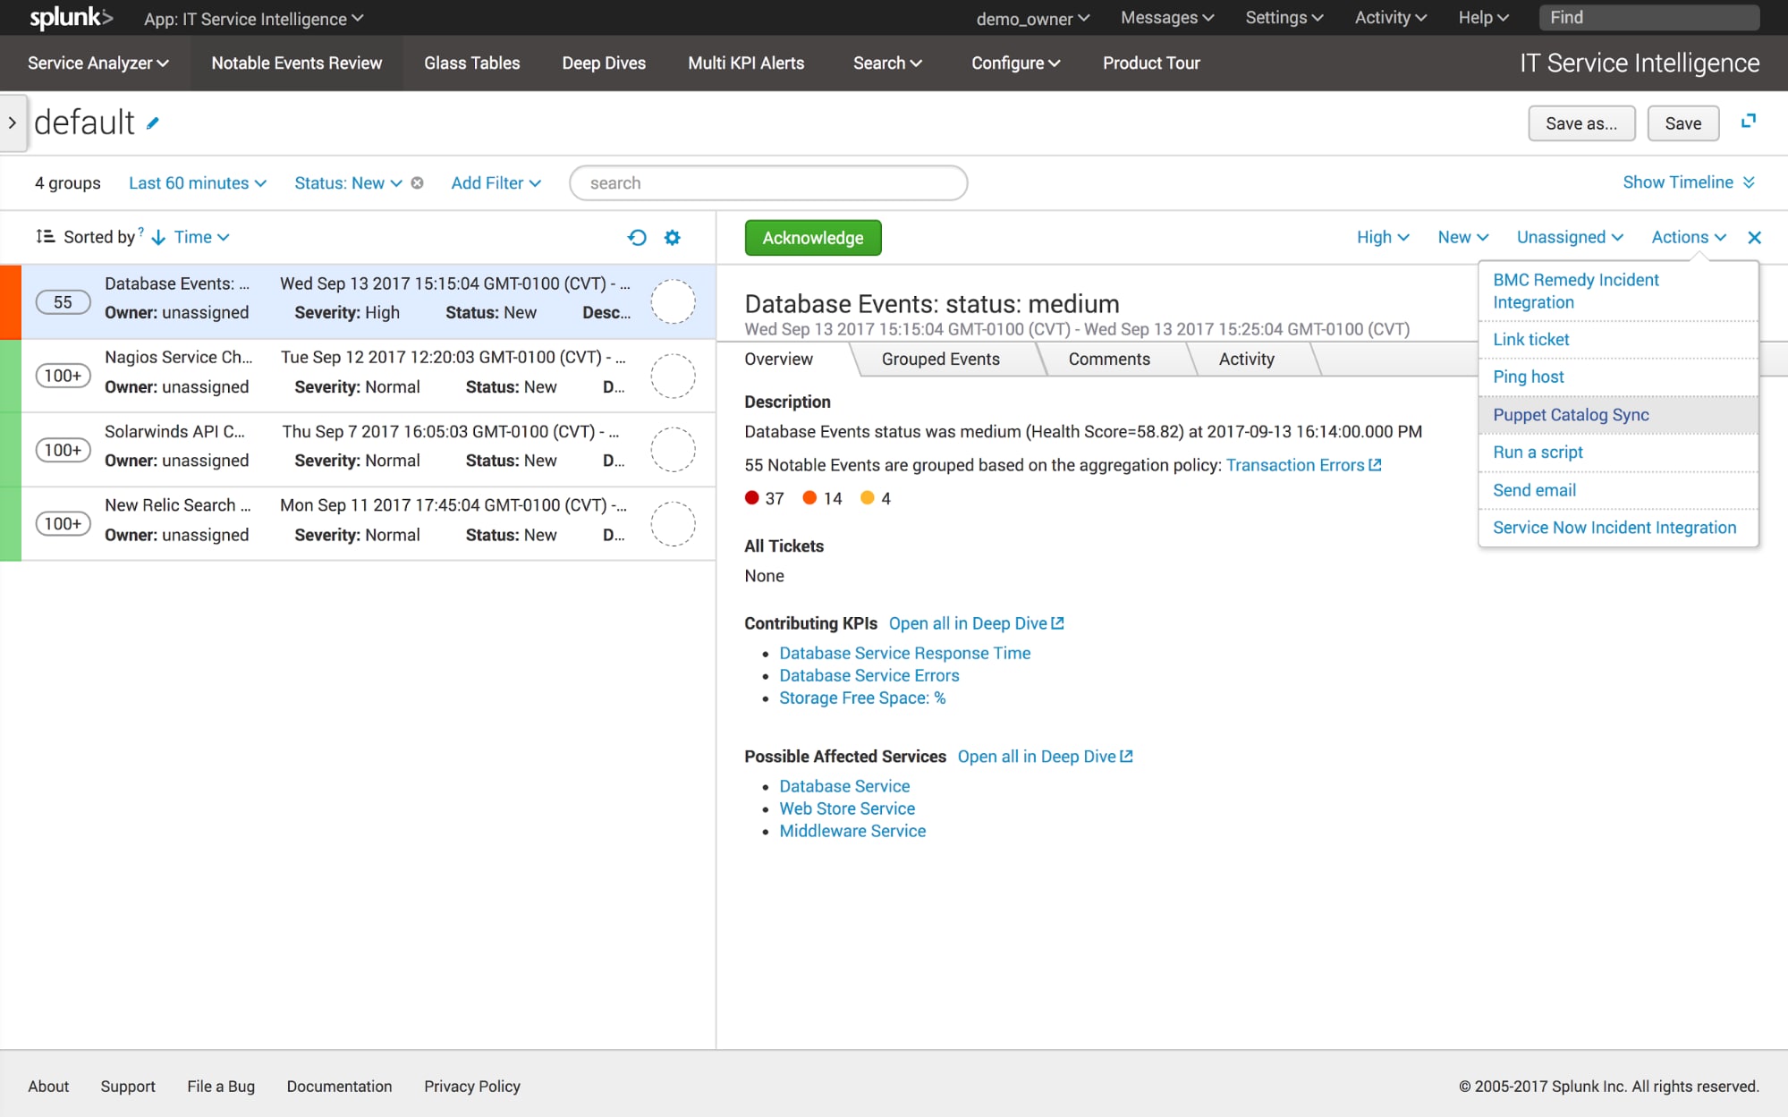
Task: Toggle the sort direction arrow
Action: point(158,237)
